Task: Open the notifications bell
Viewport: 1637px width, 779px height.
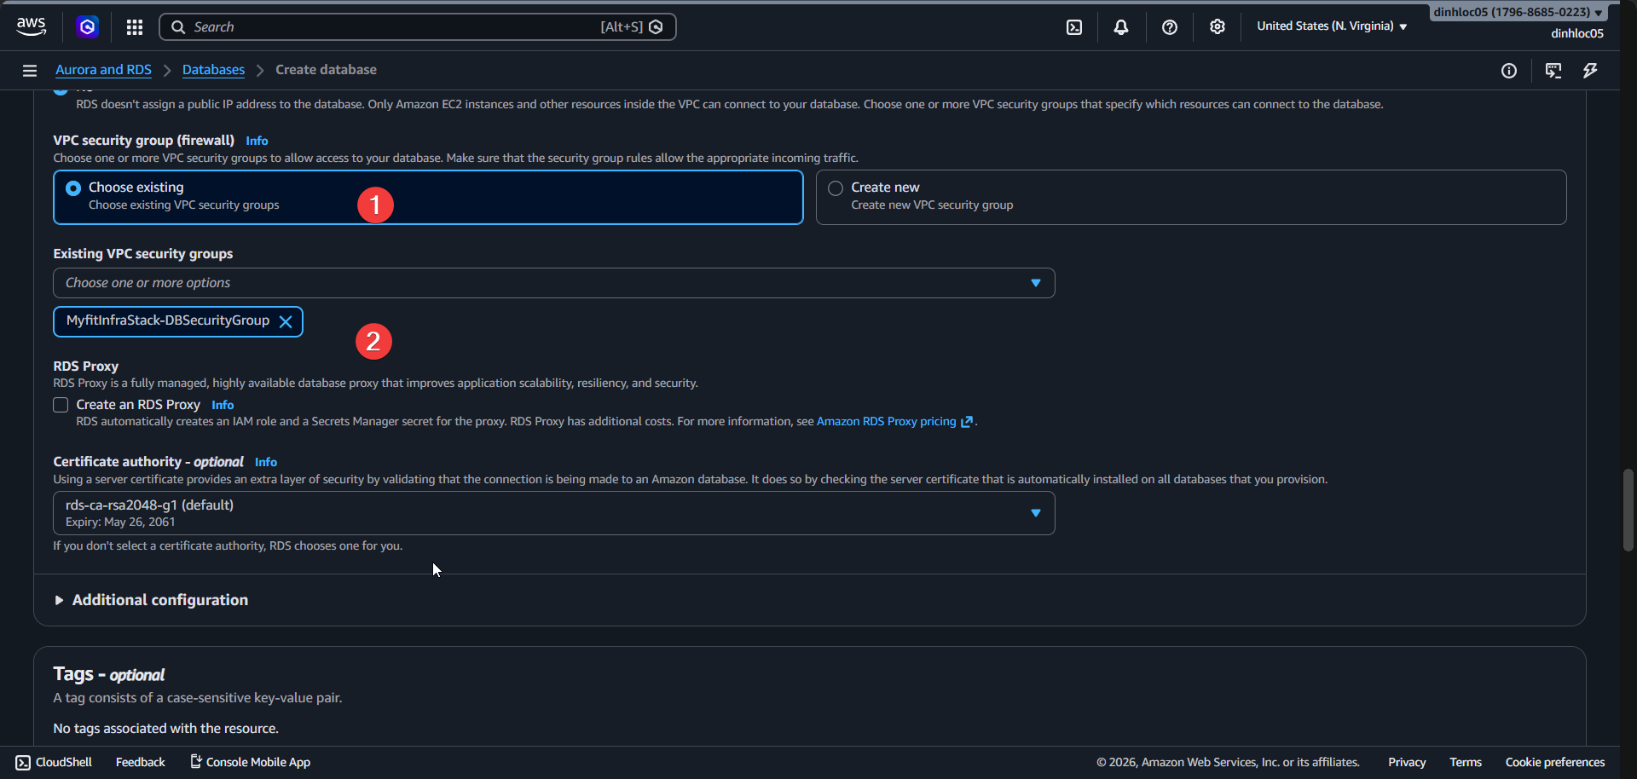Action: (1119, 26)
